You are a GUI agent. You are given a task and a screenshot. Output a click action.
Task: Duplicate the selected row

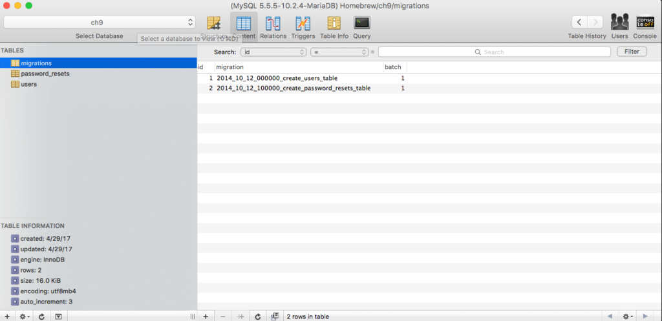coord(240,316)
